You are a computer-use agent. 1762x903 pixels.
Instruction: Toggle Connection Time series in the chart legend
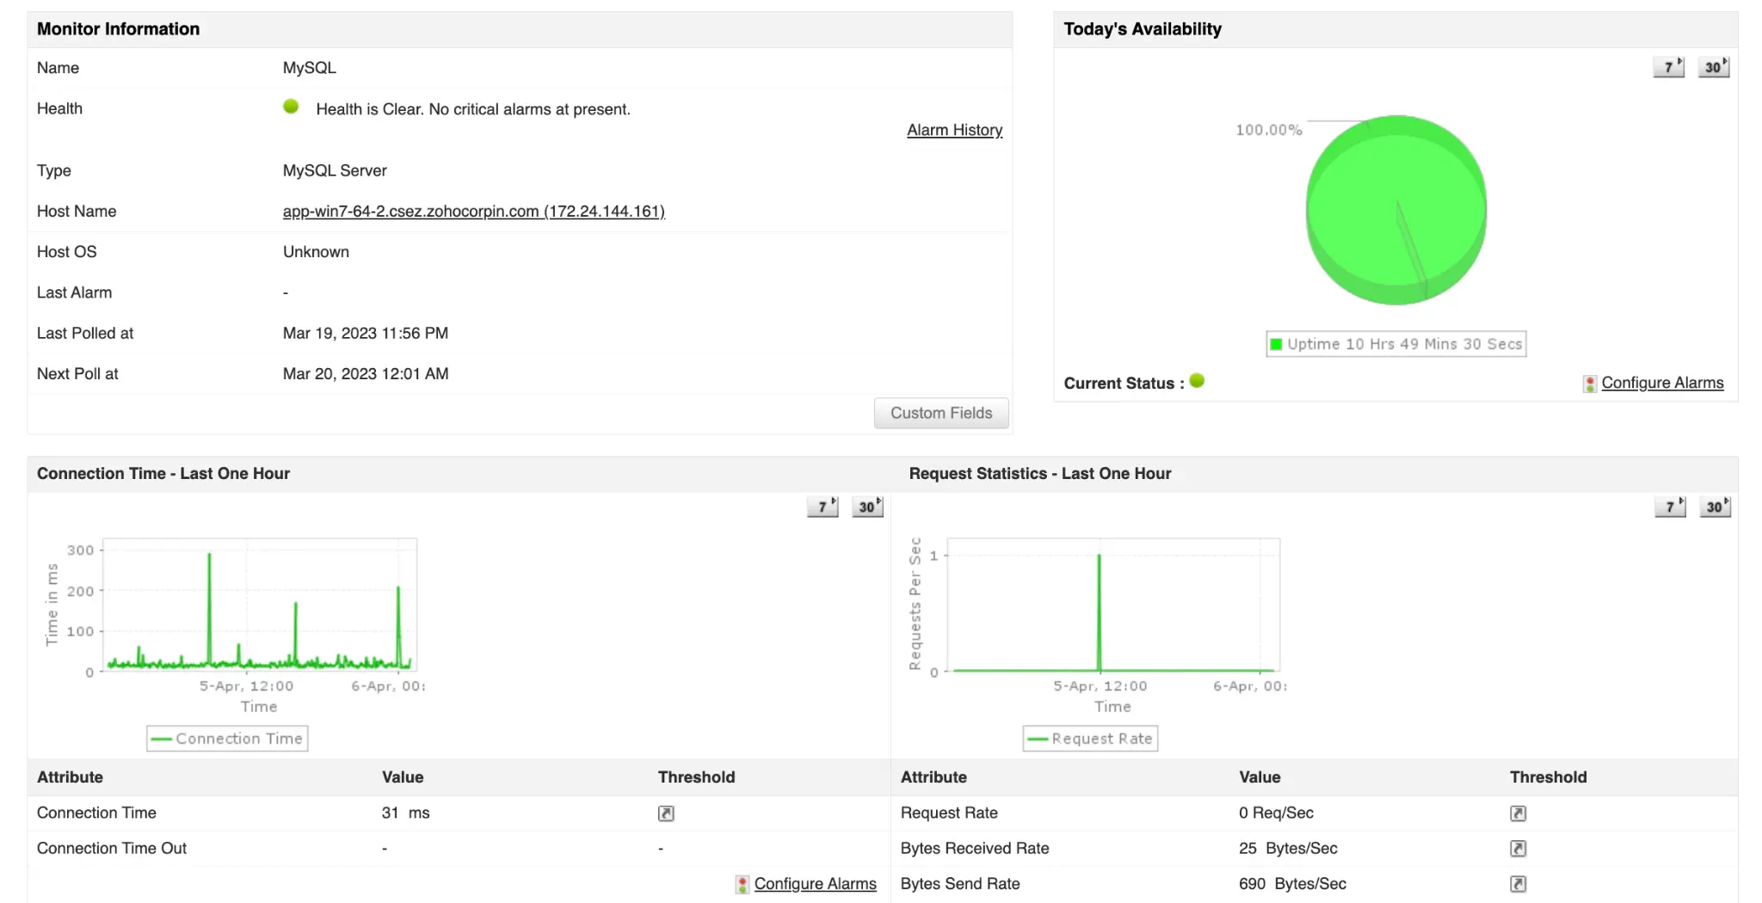pyautogui.click(x=226, y=738)
